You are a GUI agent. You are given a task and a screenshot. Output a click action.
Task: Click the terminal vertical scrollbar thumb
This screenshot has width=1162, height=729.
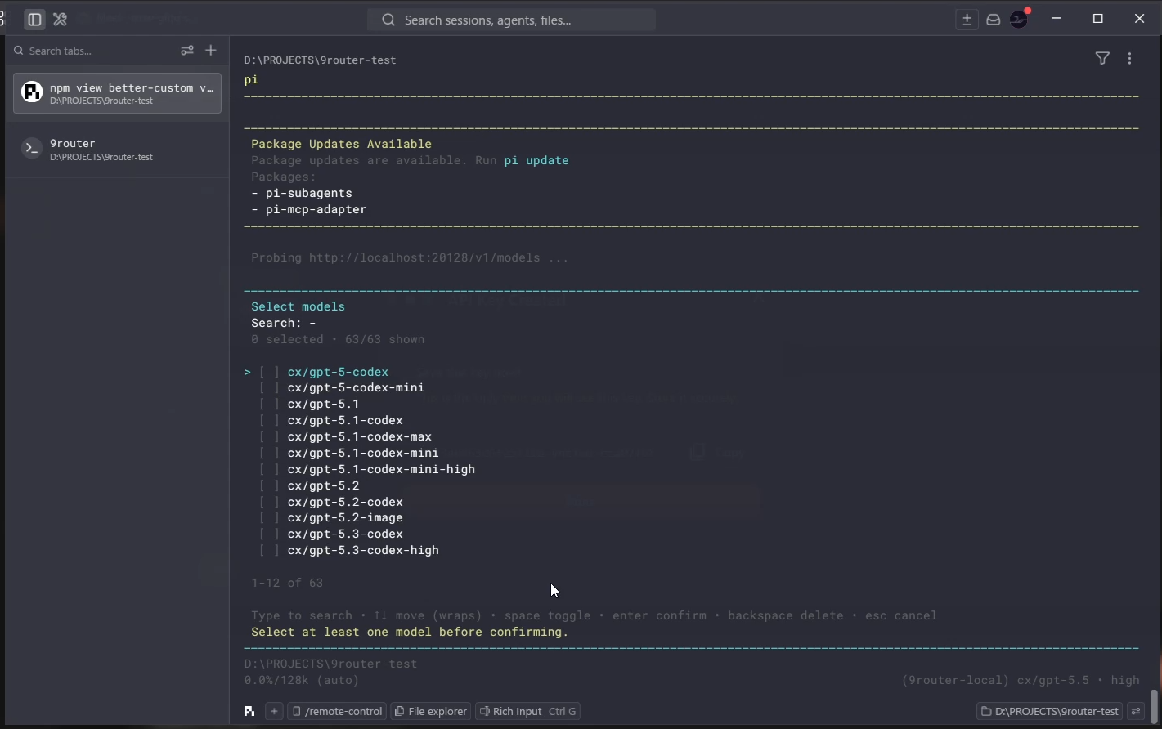point(1154,706)
